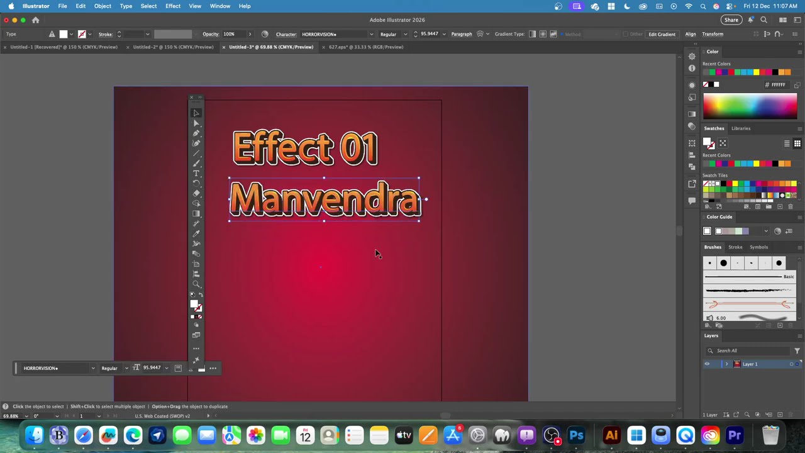Open the Color panel flyout menu
Viewport: 805px width, 453px height.
pos(799,52)
